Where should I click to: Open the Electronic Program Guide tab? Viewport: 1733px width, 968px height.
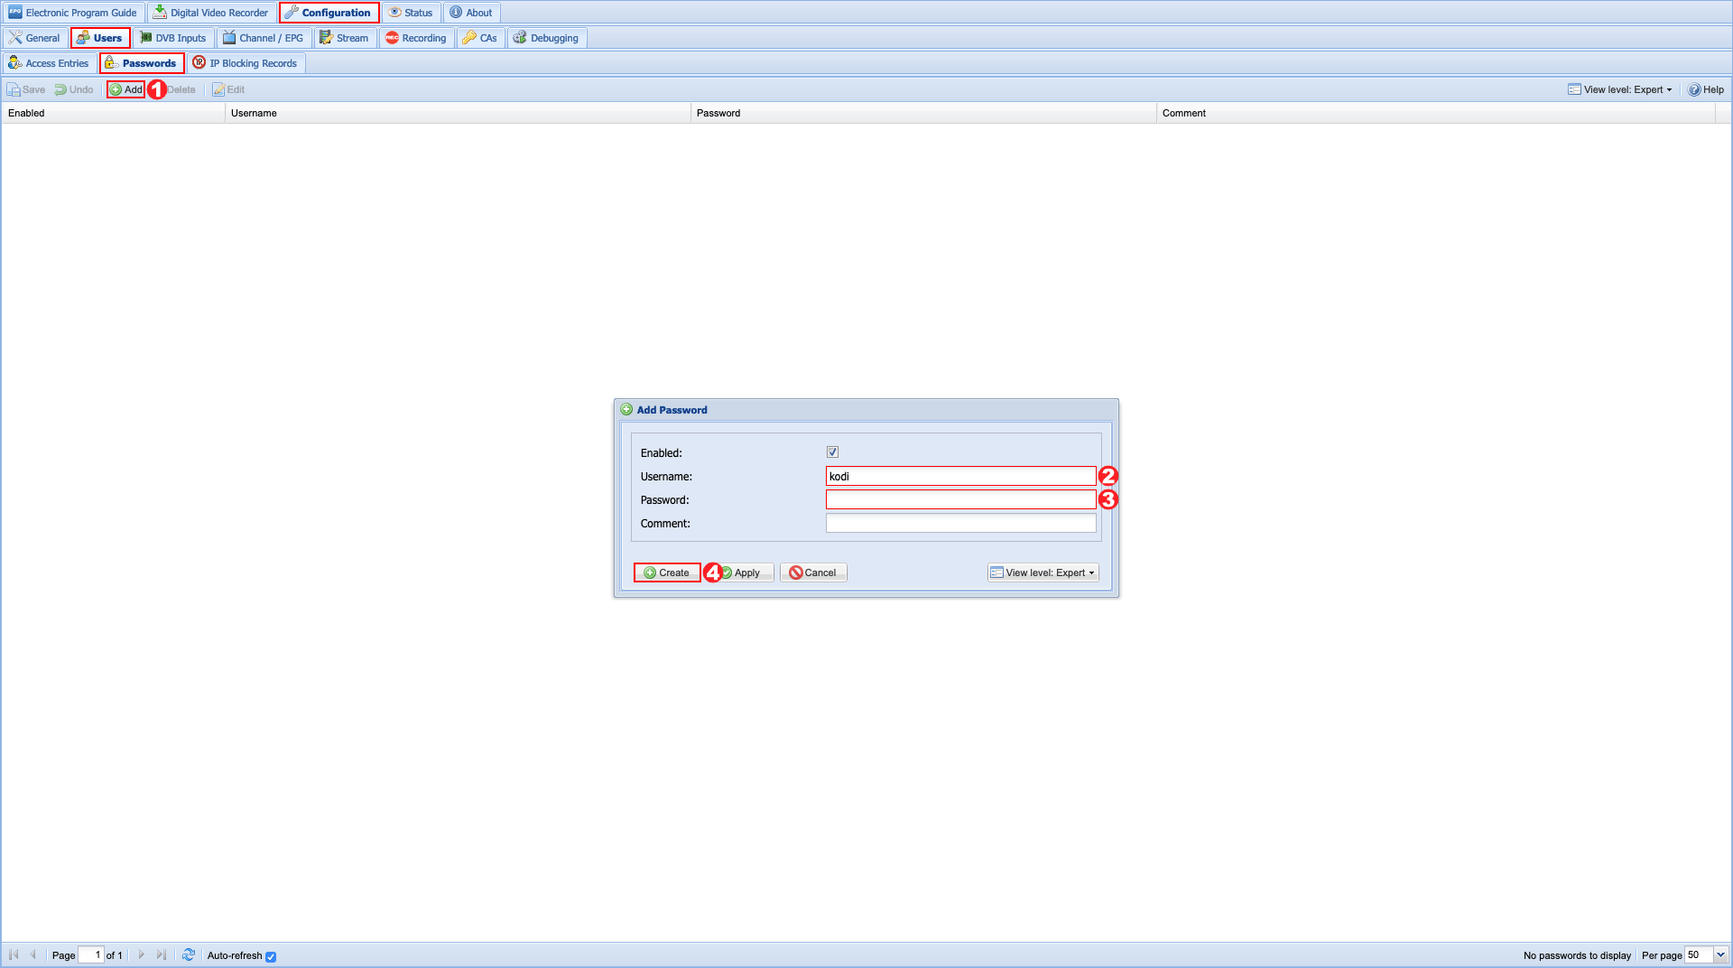72,13
